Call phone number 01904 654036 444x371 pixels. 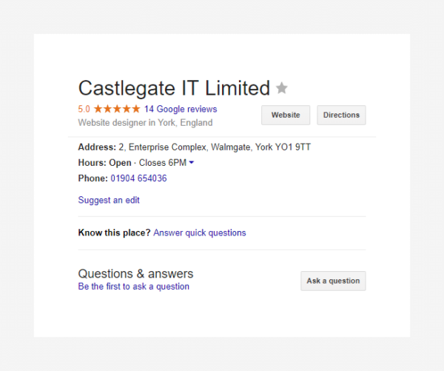coord(138,178)
